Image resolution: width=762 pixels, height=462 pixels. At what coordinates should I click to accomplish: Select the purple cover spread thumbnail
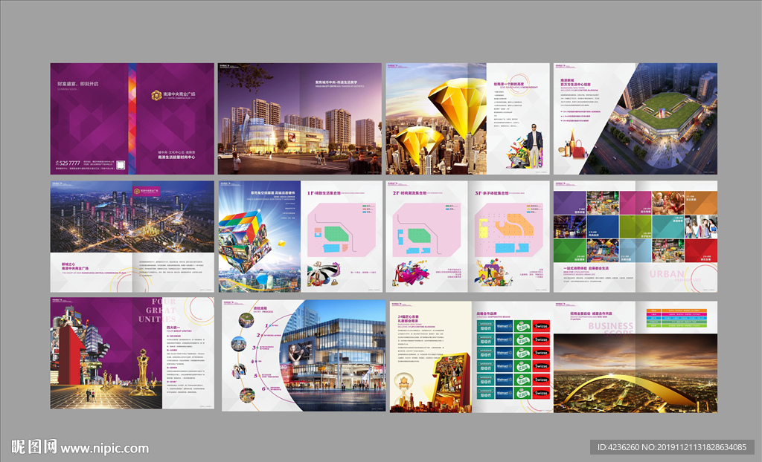pos(132,118)
